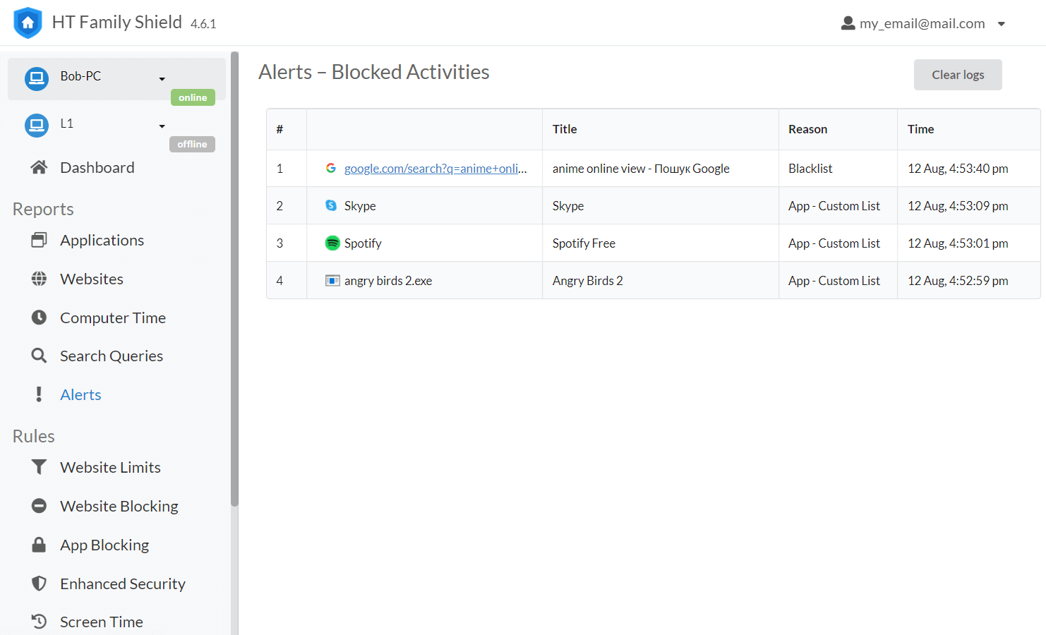Click the online status badge

click(193, 97)
